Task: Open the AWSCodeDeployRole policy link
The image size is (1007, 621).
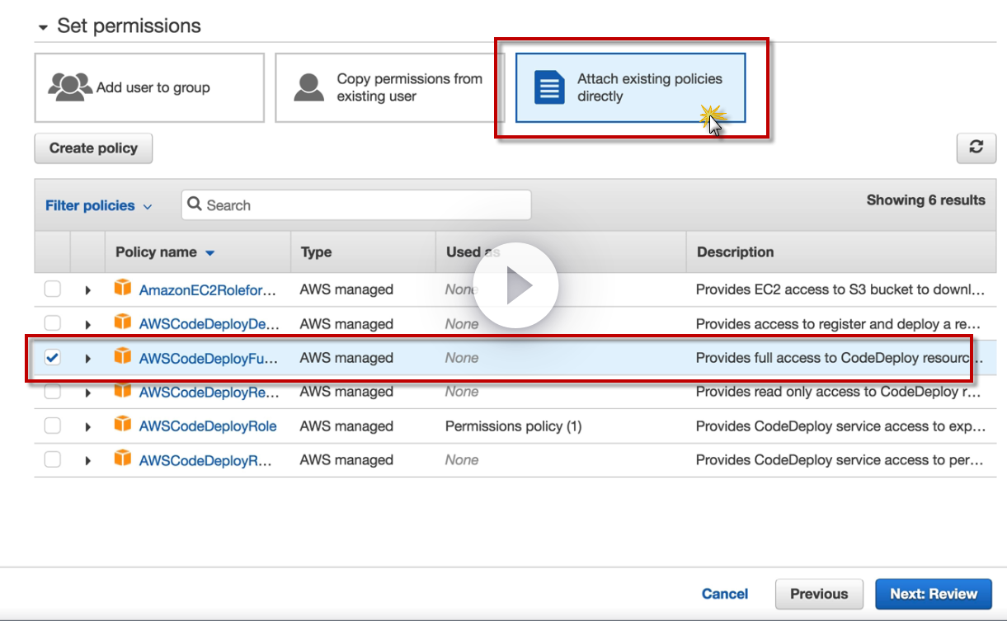Action: [208, 426]
